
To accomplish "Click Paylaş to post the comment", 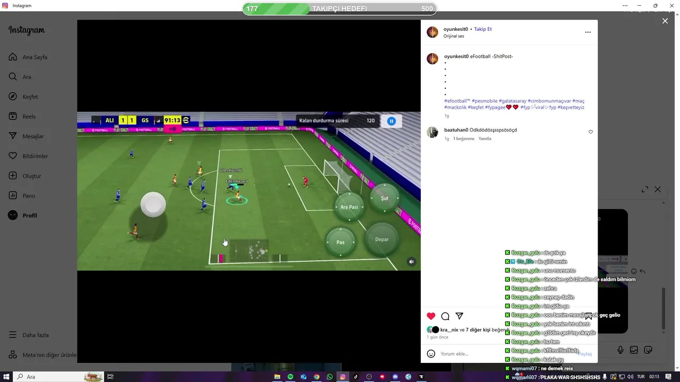I will tap(585, 354).
